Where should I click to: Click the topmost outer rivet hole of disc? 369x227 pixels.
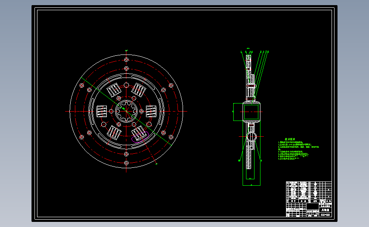[x=126, y=60]
